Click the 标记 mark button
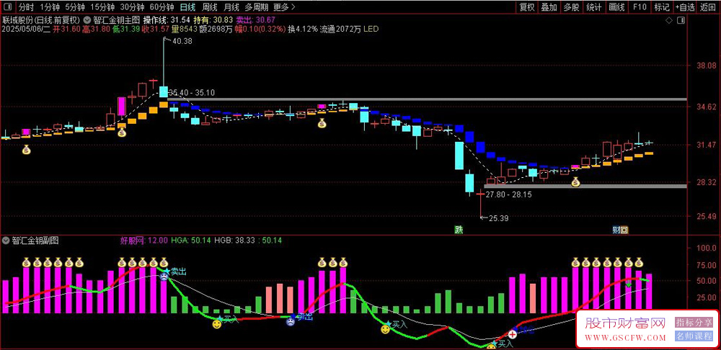Image resolution: width=721 pixels, height=350 pixels. (x=662, y=7)
